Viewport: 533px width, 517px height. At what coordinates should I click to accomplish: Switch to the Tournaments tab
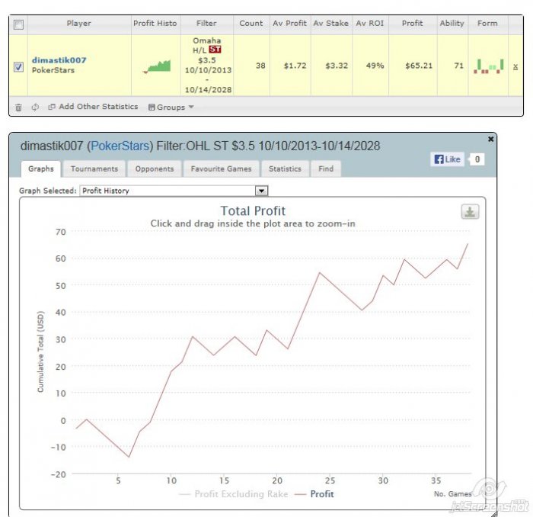click(x=94, y=169)
